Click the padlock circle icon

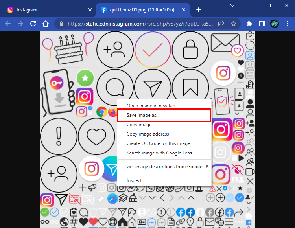point(190,50)
